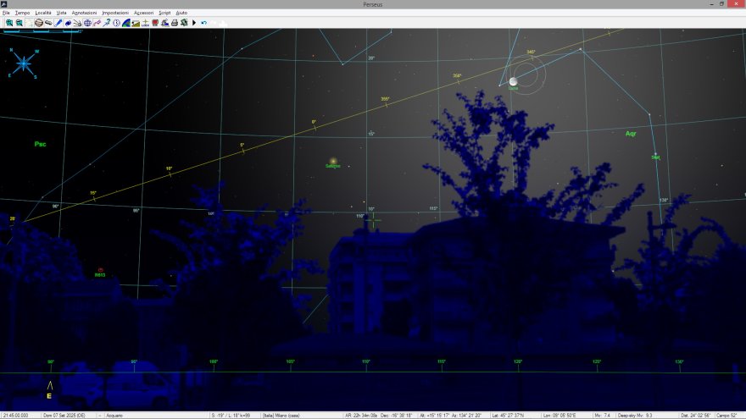Toggle the constellation lines toolbar icon
746x419 pixels.
(97, 23)
